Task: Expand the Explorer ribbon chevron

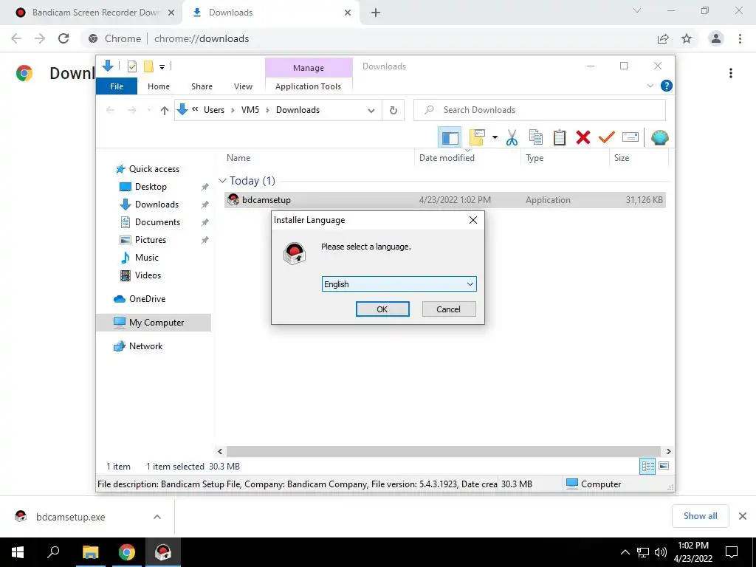Action: tap(650, 86)
